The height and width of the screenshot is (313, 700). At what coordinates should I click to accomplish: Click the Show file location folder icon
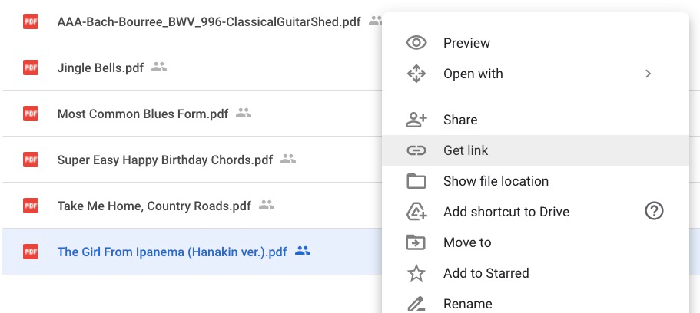tap(416, 181)
